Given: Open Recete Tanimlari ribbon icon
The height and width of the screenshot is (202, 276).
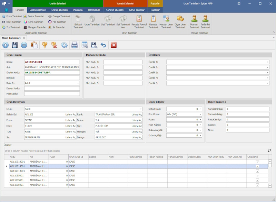Looking at the screenshot, I should [x=153, y=22].
